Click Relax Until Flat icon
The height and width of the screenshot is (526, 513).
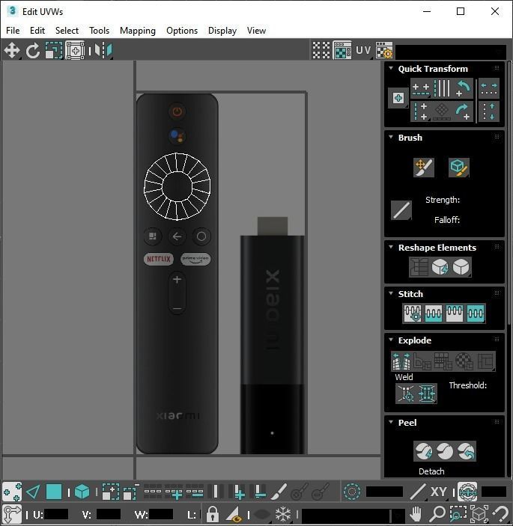point(440,267)
